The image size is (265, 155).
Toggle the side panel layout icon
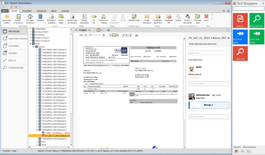228,30
